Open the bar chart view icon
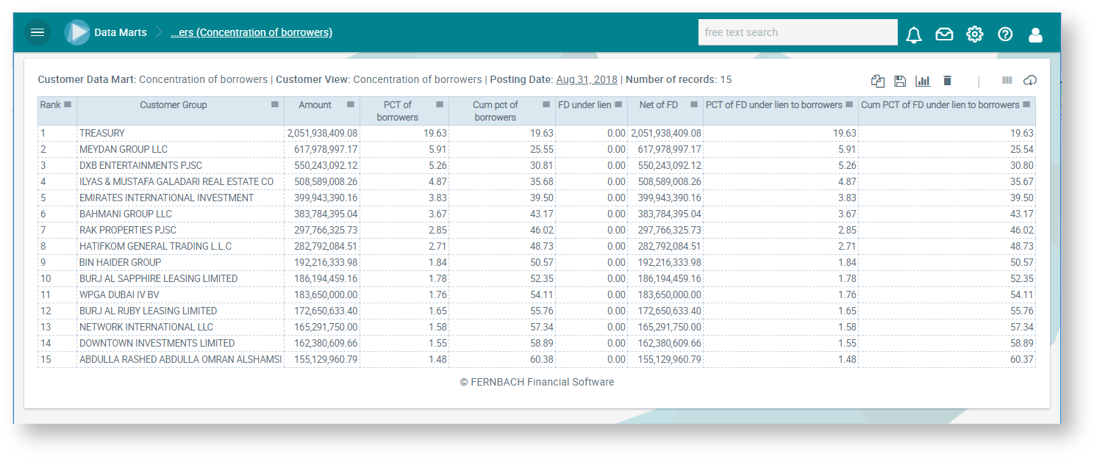The image size is (1097, 459). tap(923, 81)
